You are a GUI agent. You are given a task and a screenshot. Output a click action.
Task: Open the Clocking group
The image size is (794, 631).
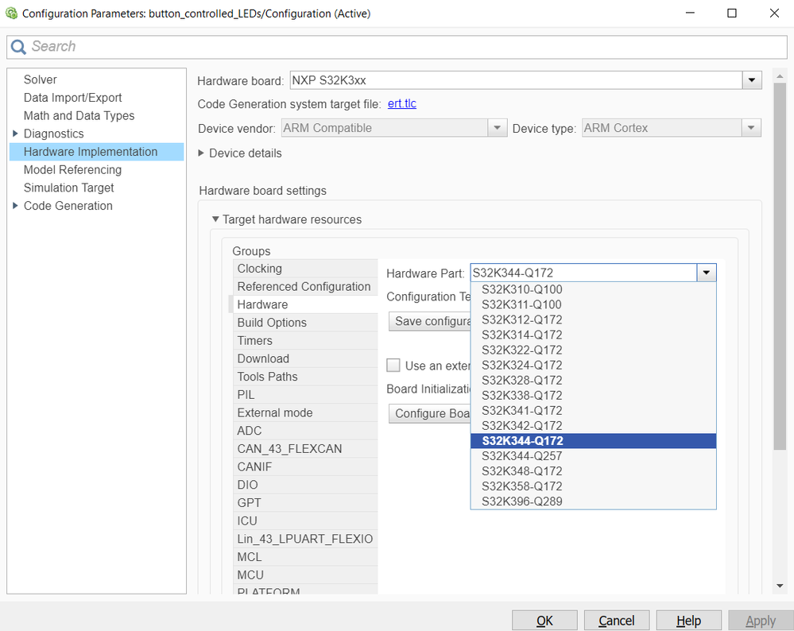[305, 269]
